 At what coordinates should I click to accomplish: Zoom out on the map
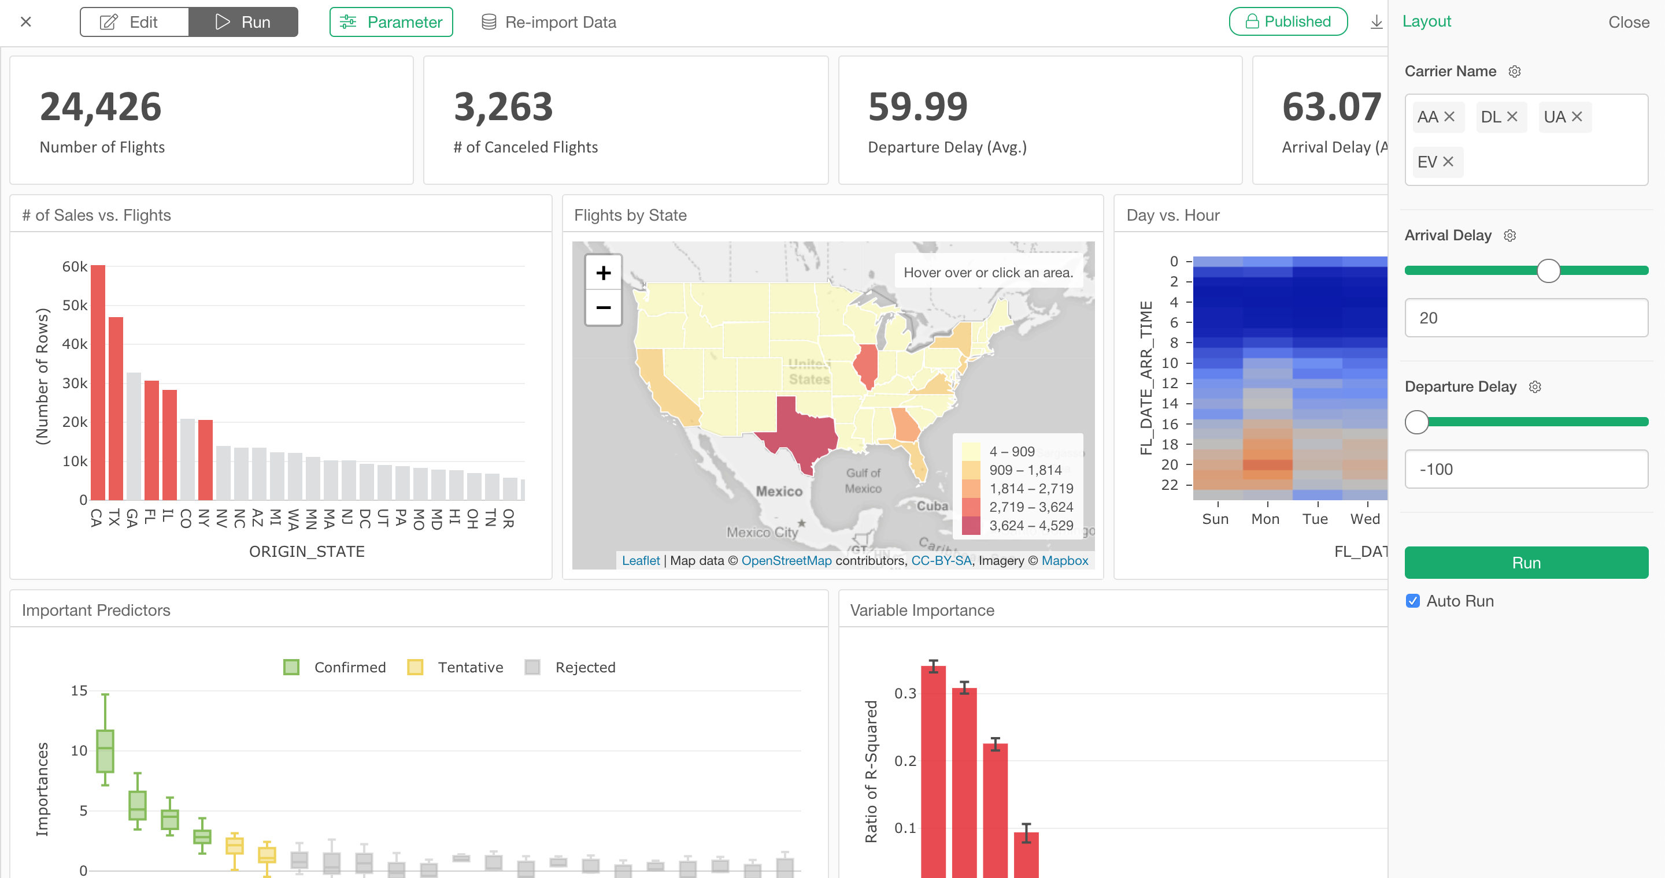[x=603, y=307]
